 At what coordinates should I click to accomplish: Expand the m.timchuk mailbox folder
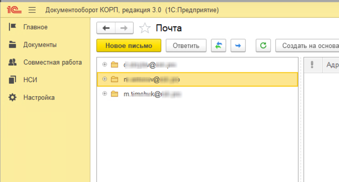click(105, 94)
